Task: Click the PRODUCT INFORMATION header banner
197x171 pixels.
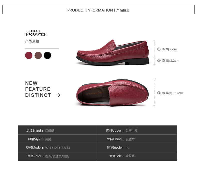Action: click(98, 9)
